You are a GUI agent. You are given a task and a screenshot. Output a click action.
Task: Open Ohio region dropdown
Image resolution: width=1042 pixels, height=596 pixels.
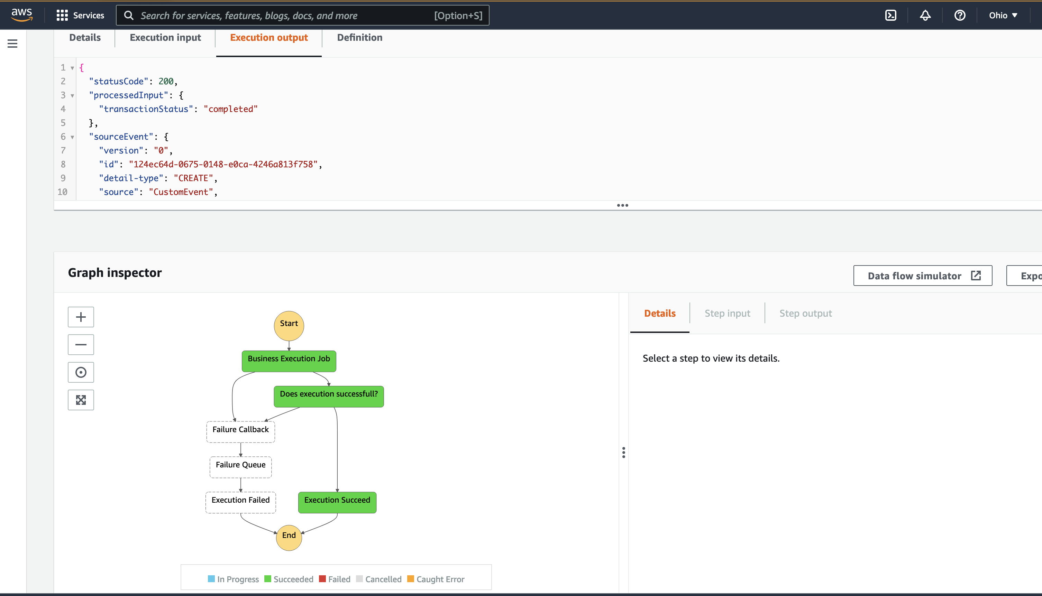(x=1003, y=16)
